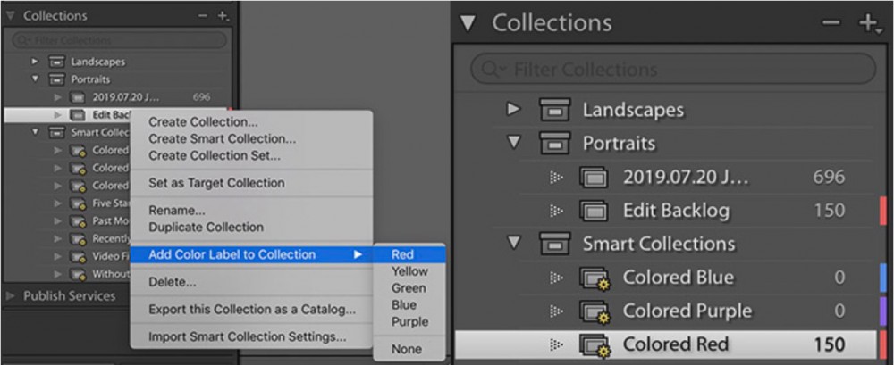Collapse the large Collections panel header triangle
Viewport: 894px width, 365px height.
pos(468,23)
